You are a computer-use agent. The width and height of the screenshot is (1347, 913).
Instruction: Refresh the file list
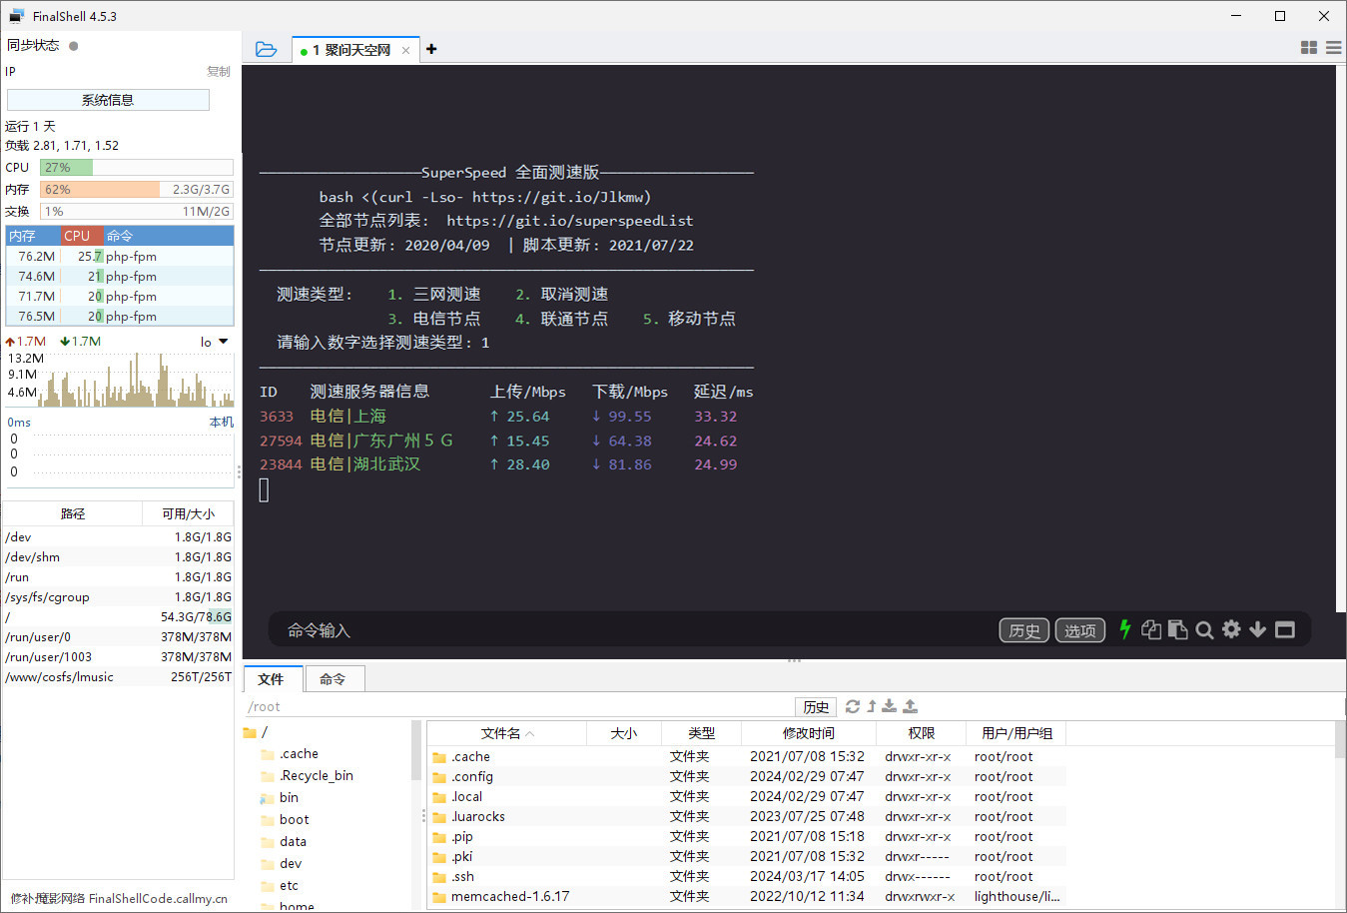(852, 706)
